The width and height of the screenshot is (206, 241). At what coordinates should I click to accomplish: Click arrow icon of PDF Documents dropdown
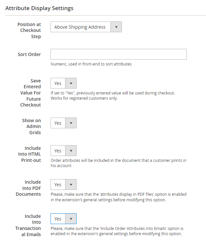tap(71, 185)
